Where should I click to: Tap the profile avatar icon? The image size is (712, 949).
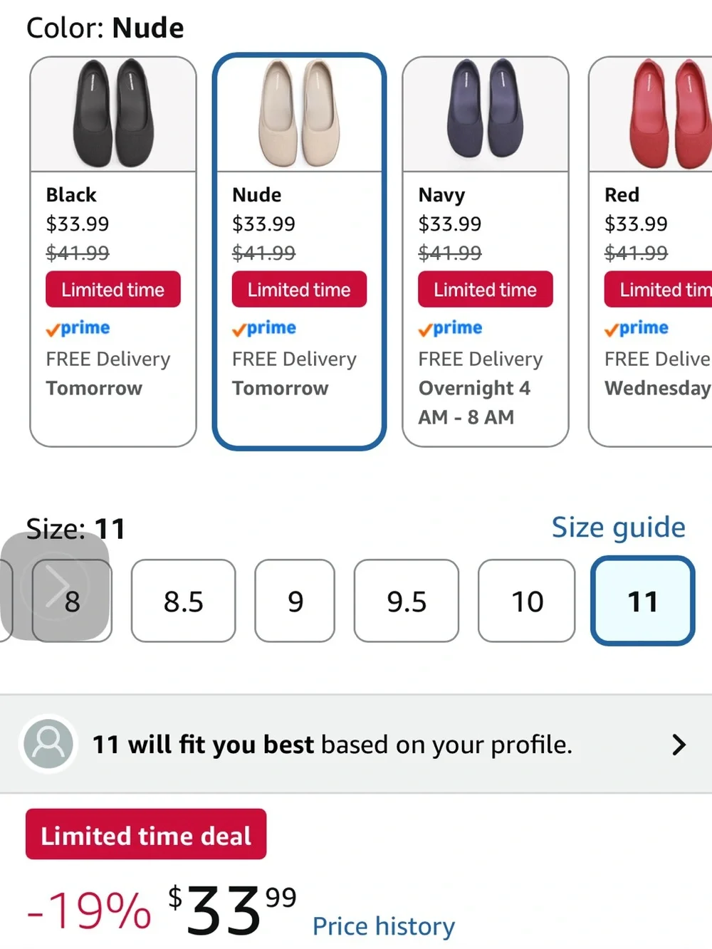tap(48, 743)
